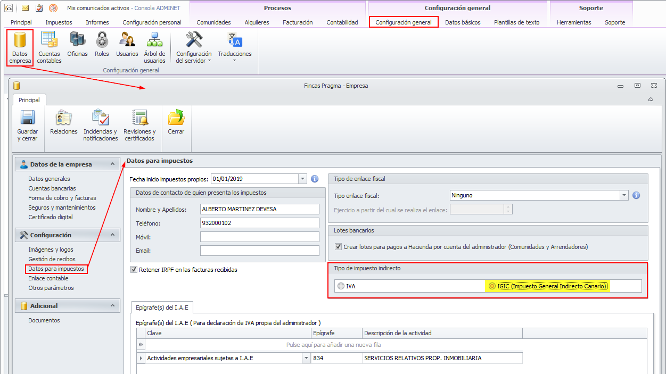Click Guardar y cerrar save icon

click(27, 126)
